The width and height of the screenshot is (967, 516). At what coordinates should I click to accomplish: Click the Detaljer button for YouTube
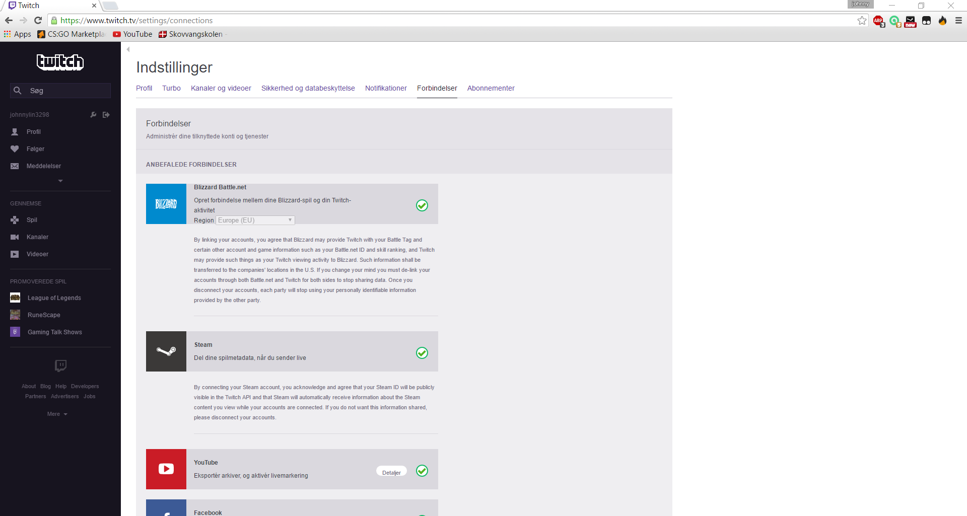point(391,471)
